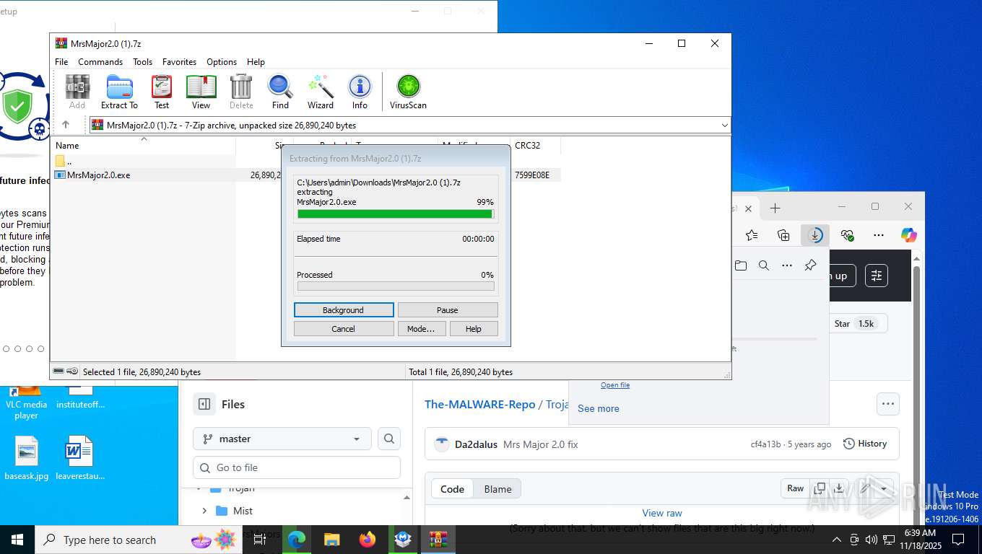Image resolution: width=982 pixels, height=554 pixels.
Task: Click the Da2dalus author link
Action: pos(476,444)
